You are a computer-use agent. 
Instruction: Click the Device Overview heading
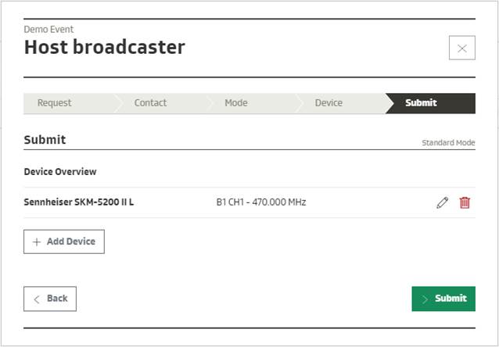tap(60, 172)
